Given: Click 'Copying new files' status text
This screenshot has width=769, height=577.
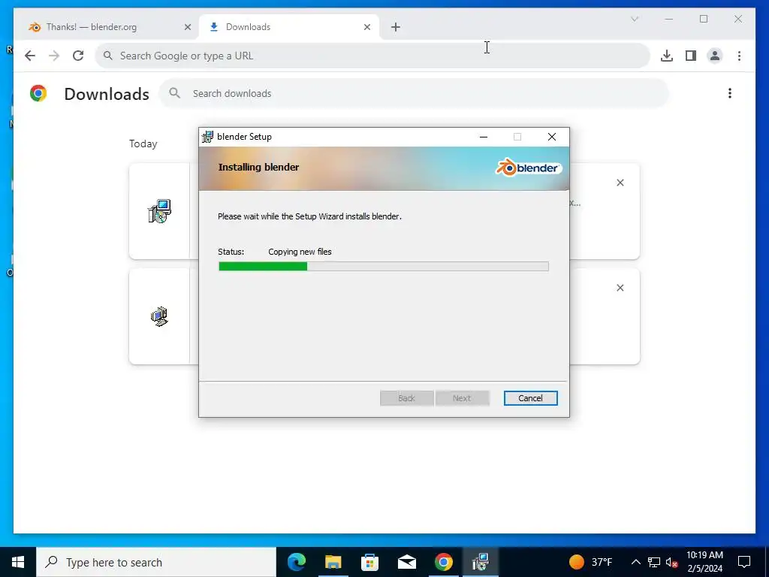Looking at the screenshot, I should click(300, 252).
